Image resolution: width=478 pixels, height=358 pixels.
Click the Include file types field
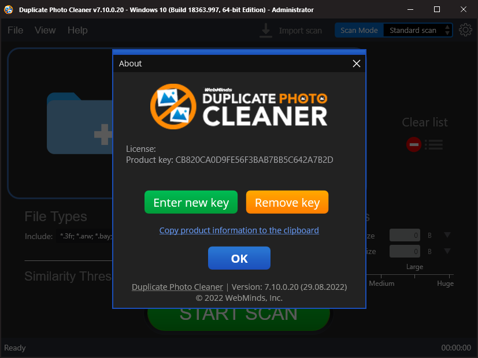[85, 236]
